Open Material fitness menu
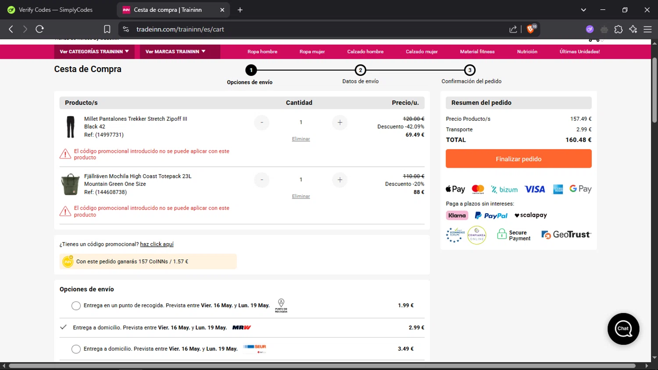The image size is (658, 370). tap(477, 51)
